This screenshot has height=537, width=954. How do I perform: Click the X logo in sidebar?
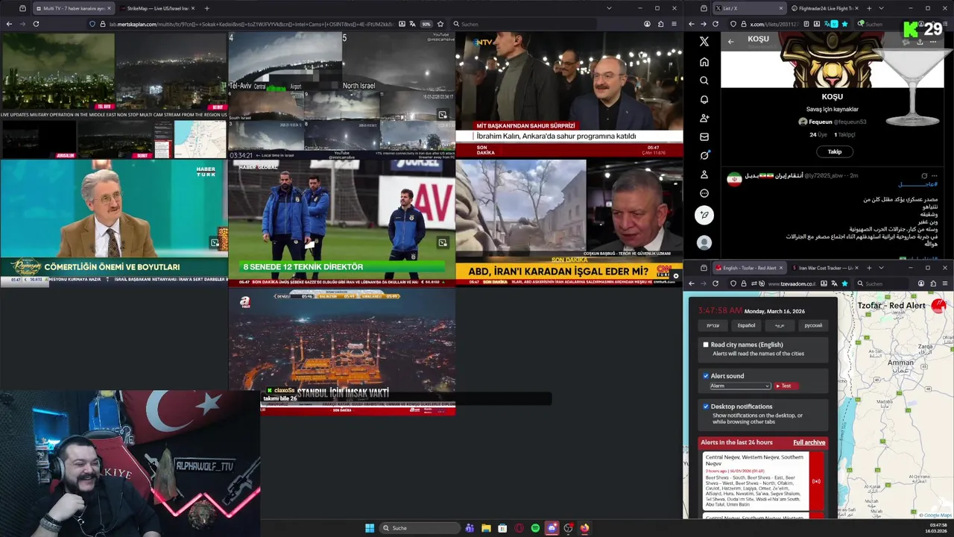(x=704, y=42)
